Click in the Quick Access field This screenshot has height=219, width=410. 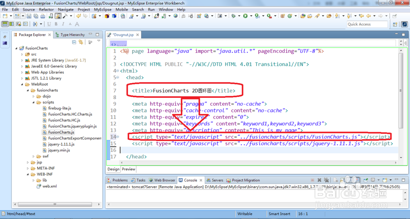click(367, 24)
